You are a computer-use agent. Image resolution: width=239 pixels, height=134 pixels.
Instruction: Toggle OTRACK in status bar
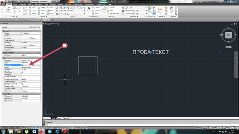[62, 128]
